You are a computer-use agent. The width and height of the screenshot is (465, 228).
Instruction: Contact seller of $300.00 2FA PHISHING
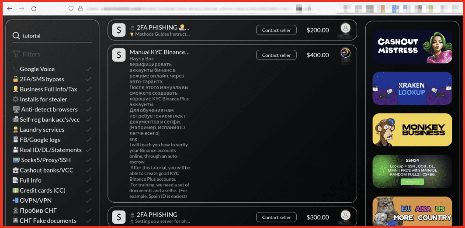click(x=276, y=217)
